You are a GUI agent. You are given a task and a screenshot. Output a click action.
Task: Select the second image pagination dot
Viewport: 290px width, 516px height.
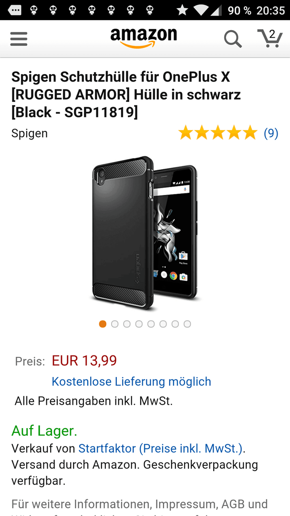[x=114, y=324]
